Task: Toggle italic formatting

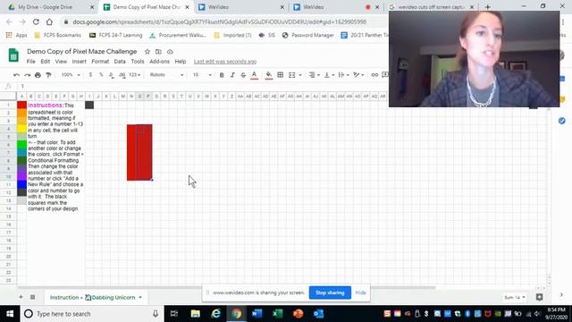Action: pyautogui.click(x=232, y=75)
